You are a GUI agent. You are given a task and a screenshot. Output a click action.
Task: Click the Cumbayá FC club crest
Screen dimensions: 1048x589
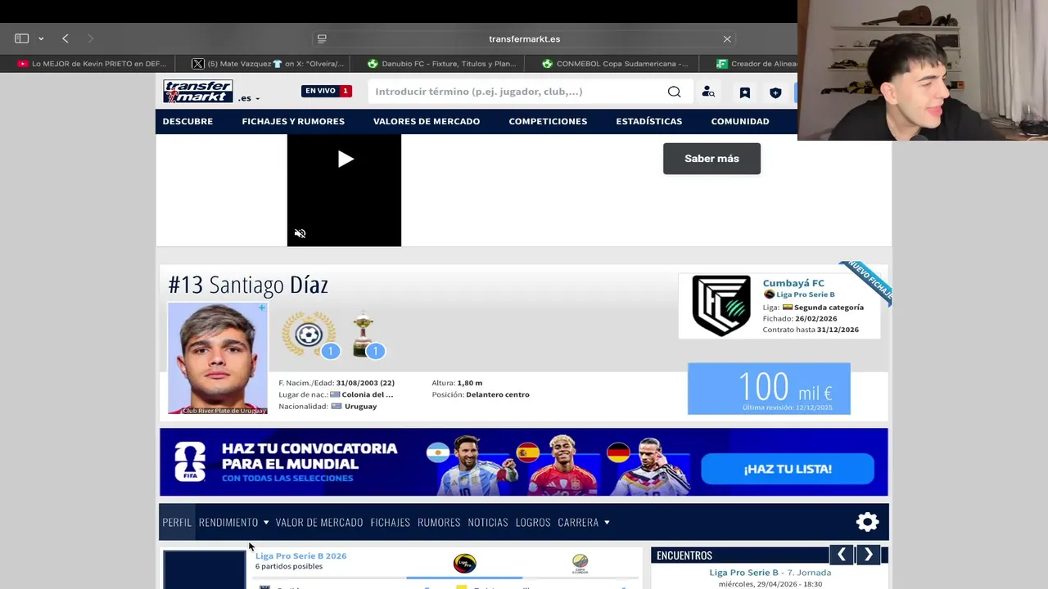pyautogui.click(x=720, y=306)
